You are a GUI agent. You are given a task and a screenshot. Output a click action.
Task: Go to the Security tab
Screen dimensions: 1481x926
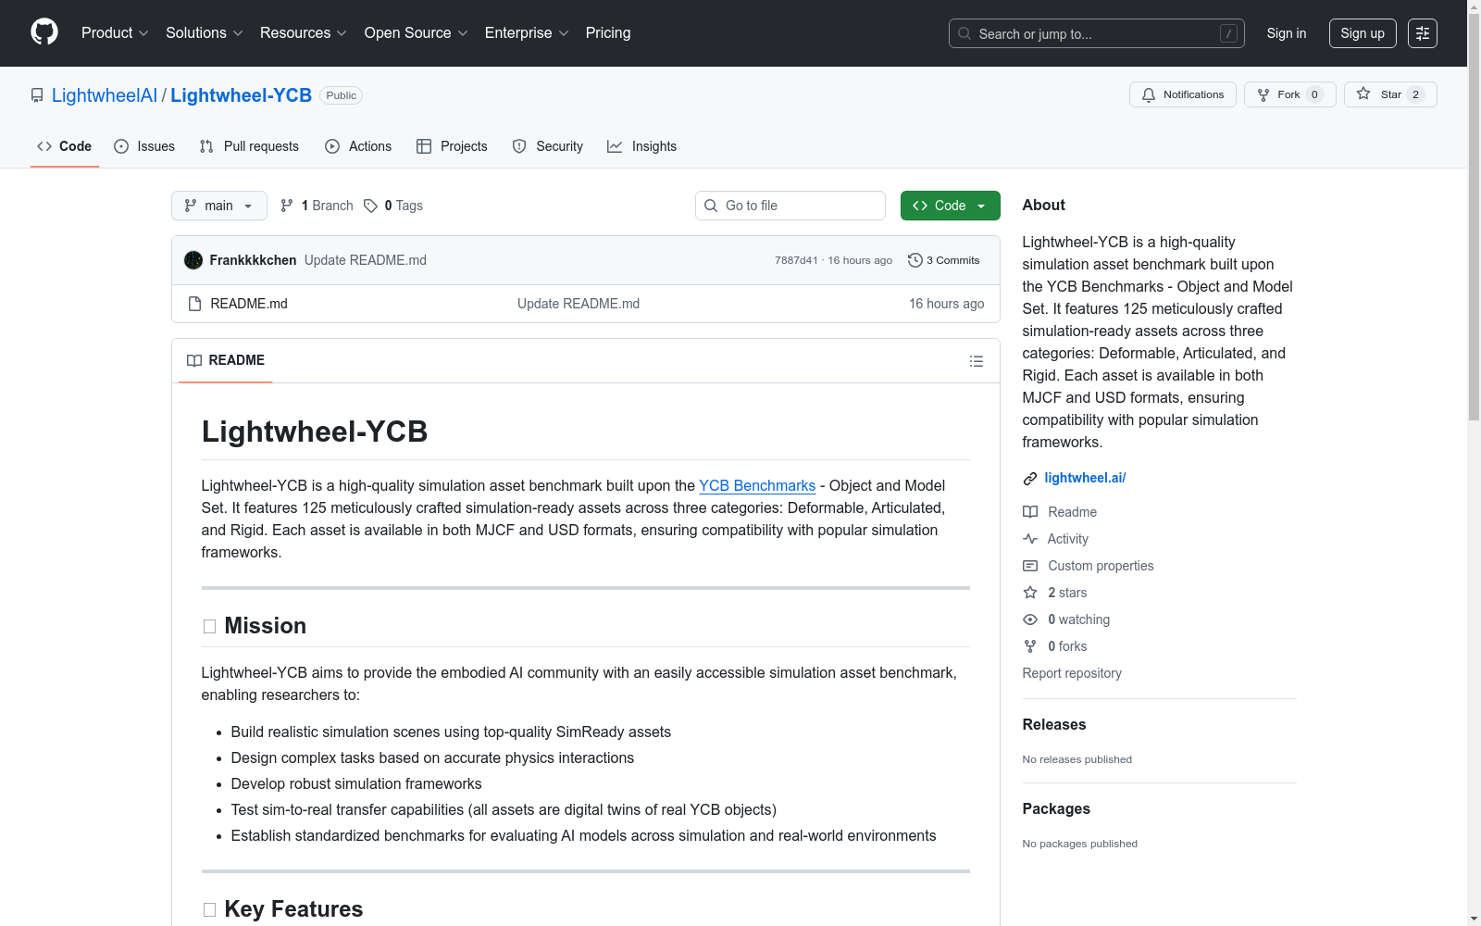point(548,146)
